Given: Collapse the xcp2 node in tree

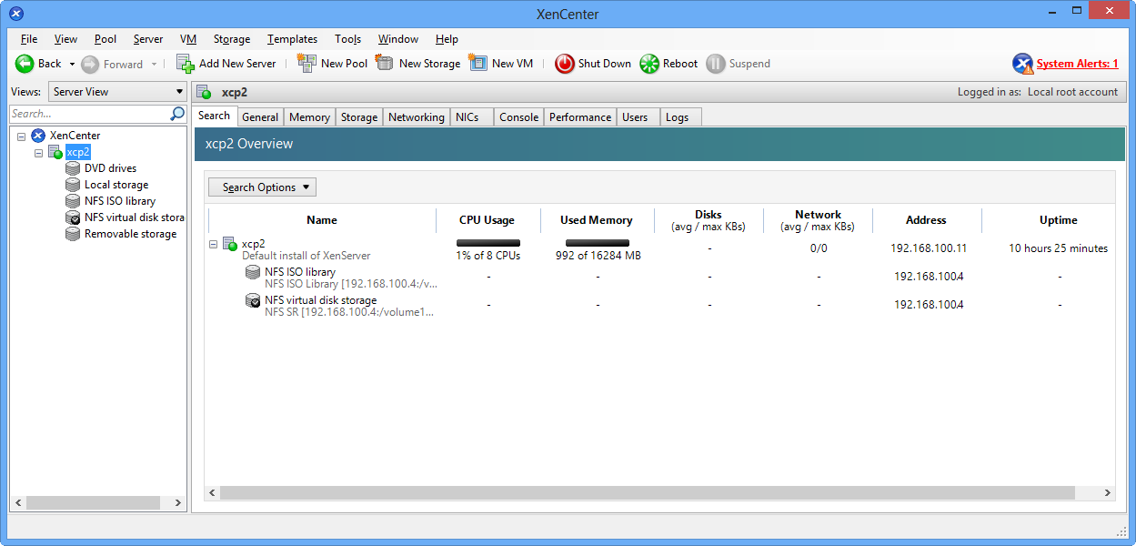Looking at the screenshot, I should tap(38, 152).
